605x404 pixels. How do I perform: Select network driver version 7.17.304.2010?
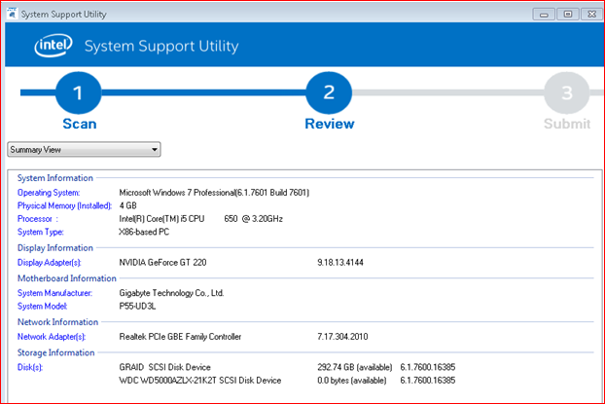pyautogui.click(x=342, y=337)
